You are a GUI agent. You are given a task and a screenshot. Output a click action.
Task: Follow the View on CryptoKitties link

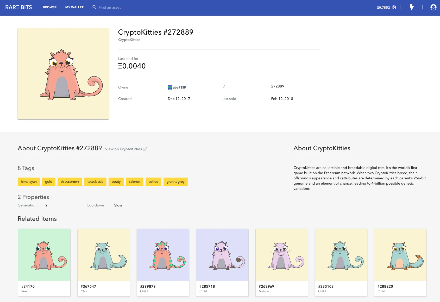pos(123,149)
